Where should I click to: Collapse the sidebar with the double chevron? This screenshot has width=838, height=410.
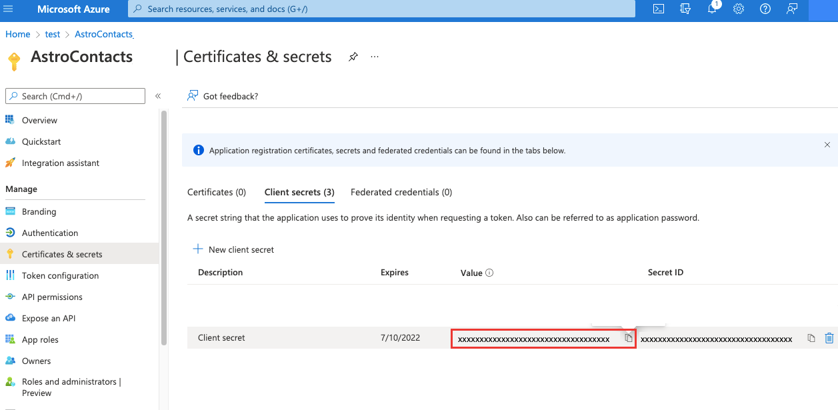[x=158, y=96]
